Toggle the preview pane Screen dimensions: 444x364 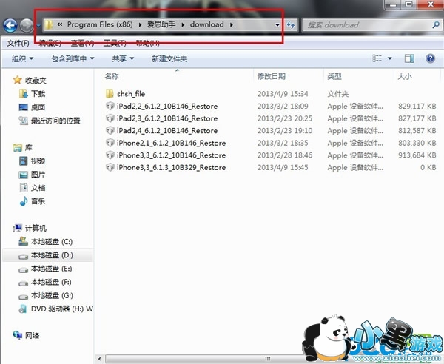[409, 58]
